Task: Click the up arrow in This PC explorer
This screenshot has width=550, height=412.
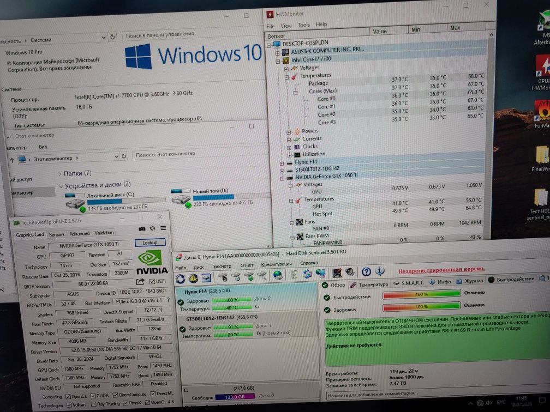Action: click(12, 160)
